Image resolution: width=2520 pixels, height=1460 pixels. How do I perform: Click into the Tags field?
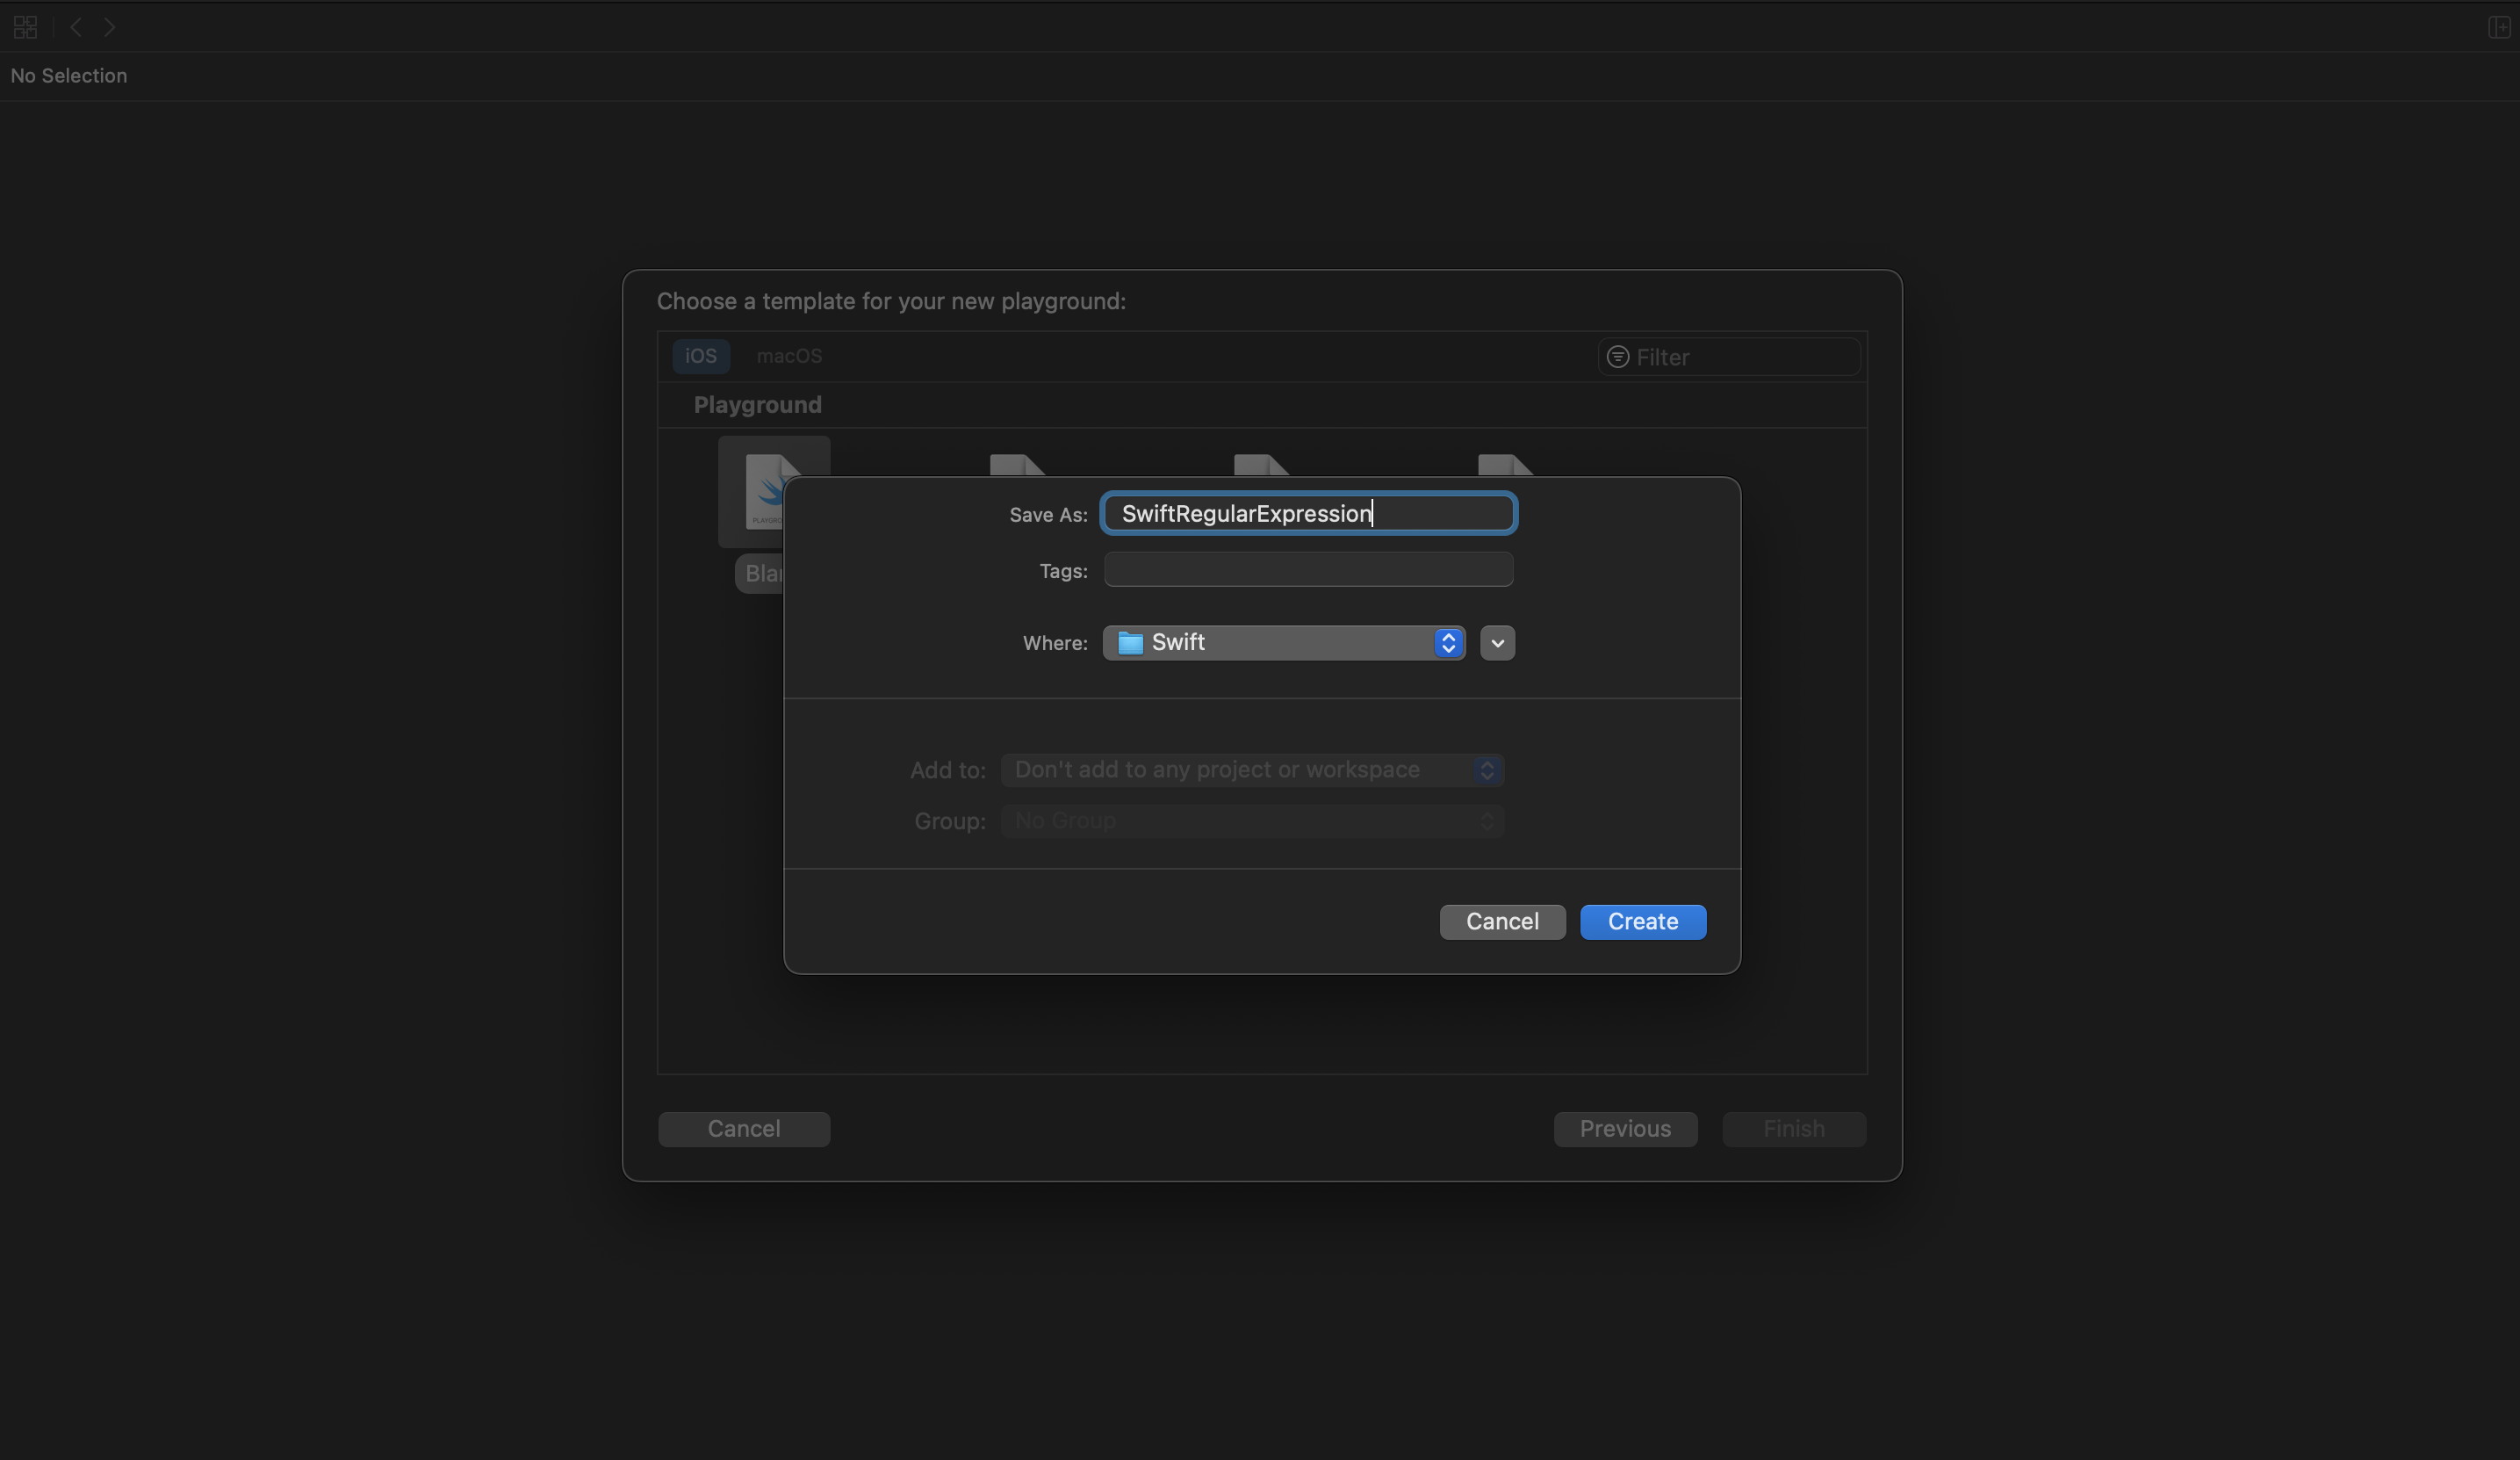pyautogui.click(x=1307, y=569)
